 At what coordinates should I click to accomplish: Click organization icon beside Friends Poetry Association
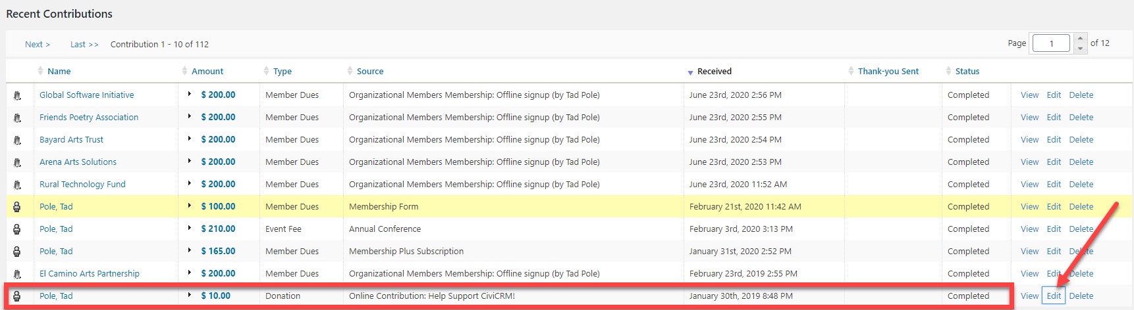[x=17, y=118]
